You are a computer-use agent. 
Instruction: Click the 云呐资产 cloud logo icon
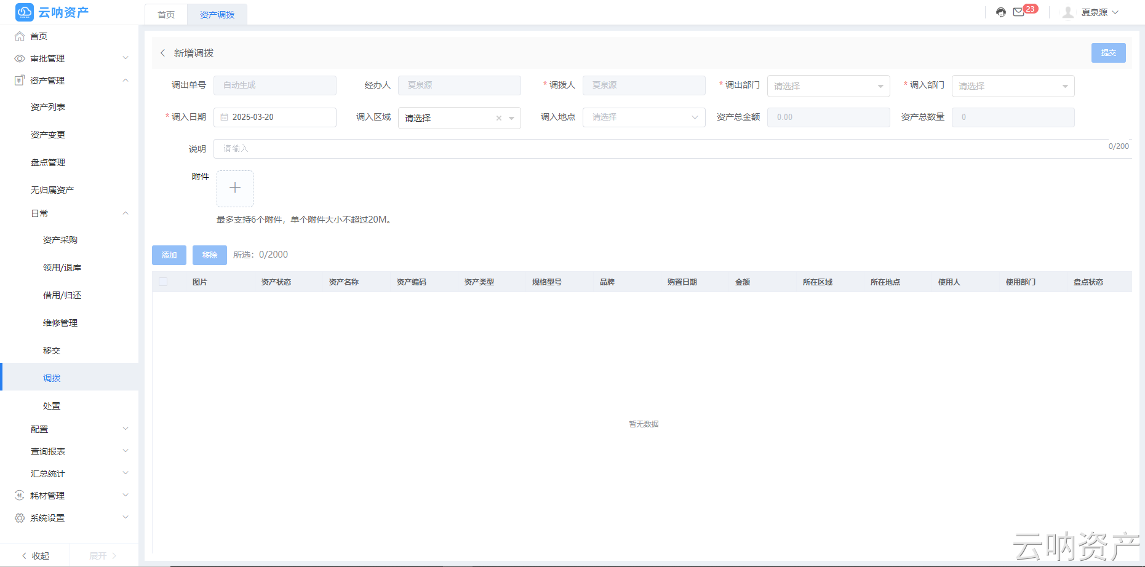(x=25, y=12)
